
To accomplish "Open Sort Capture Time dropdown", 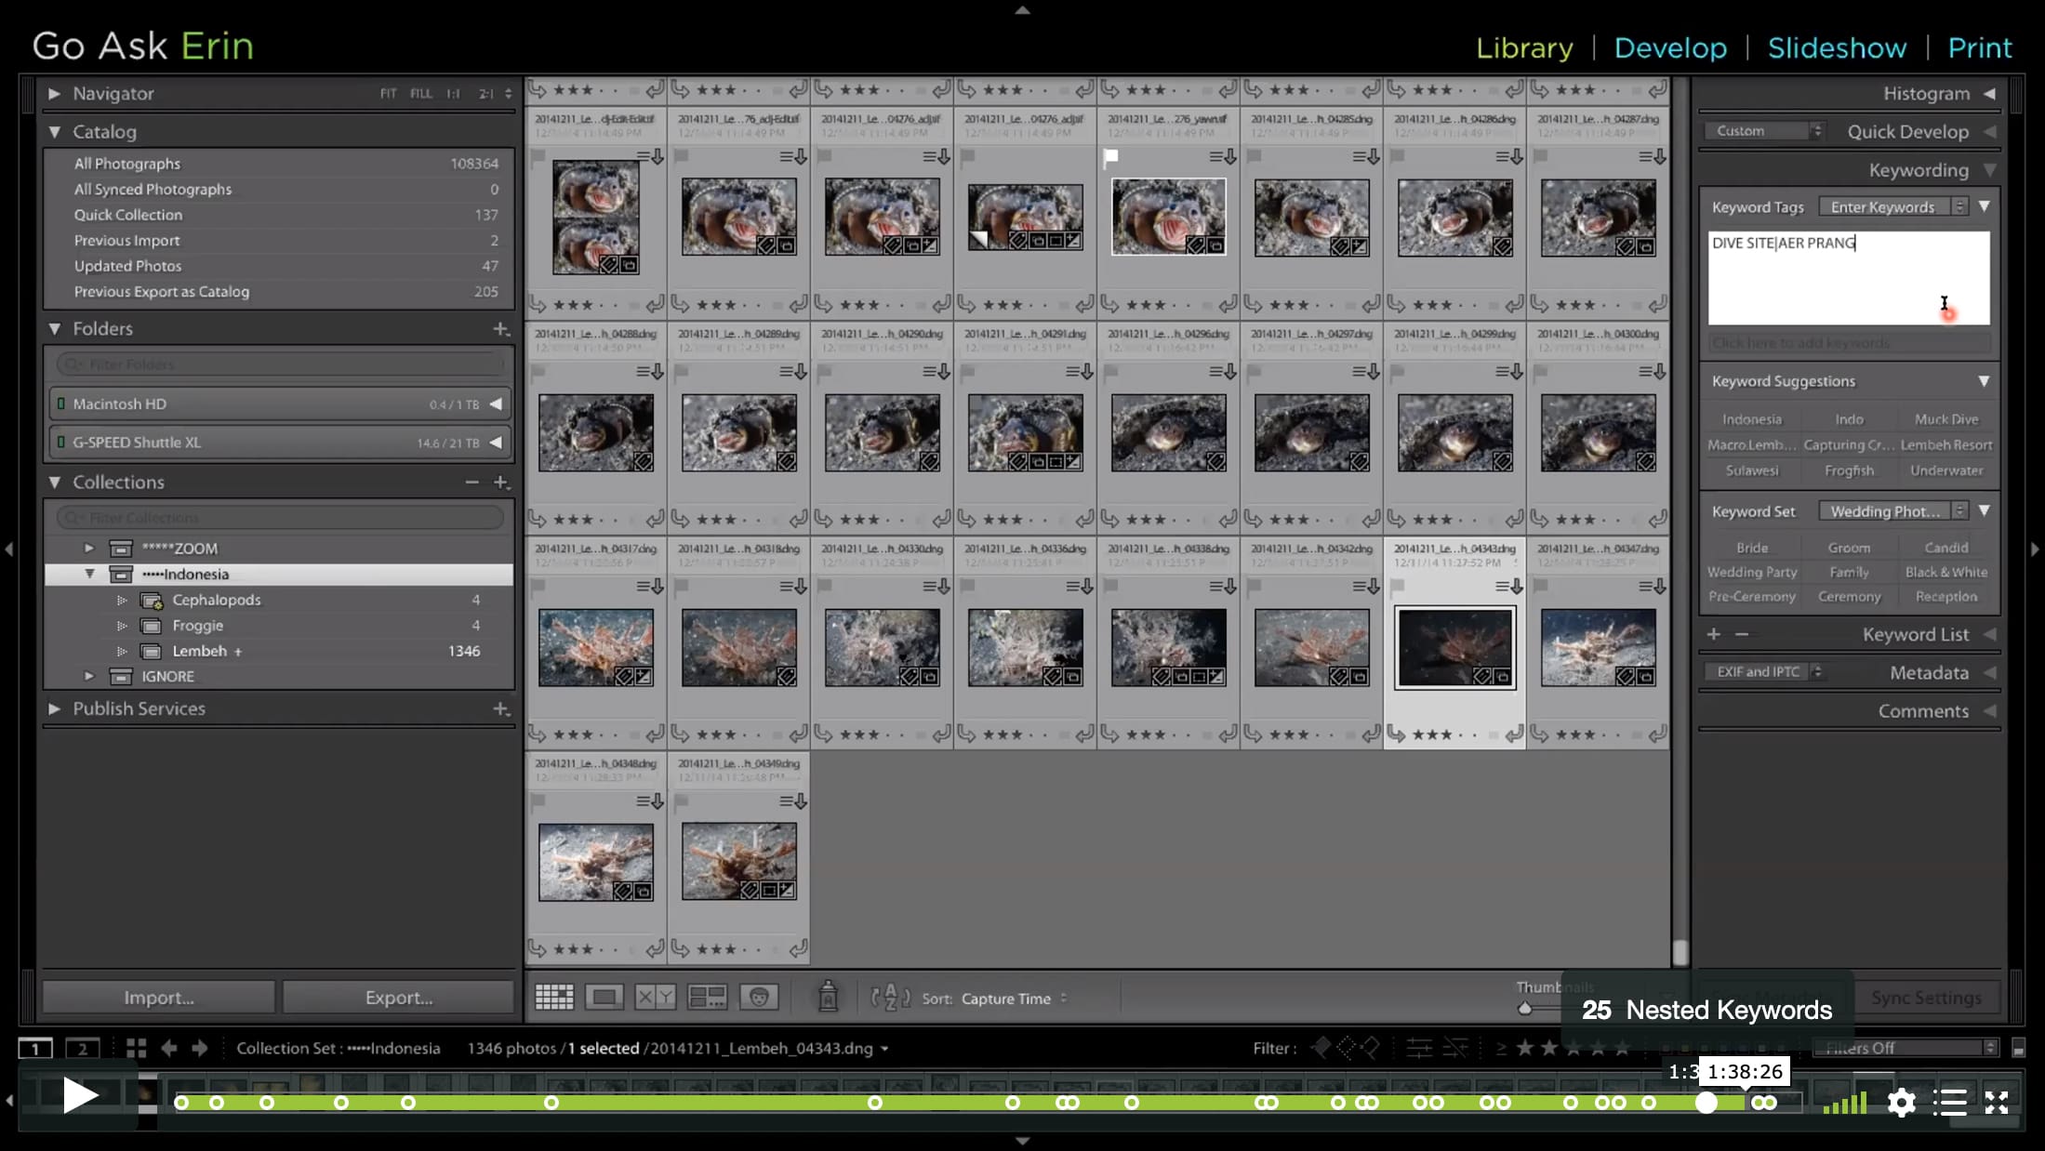I will coord(1014,999).
